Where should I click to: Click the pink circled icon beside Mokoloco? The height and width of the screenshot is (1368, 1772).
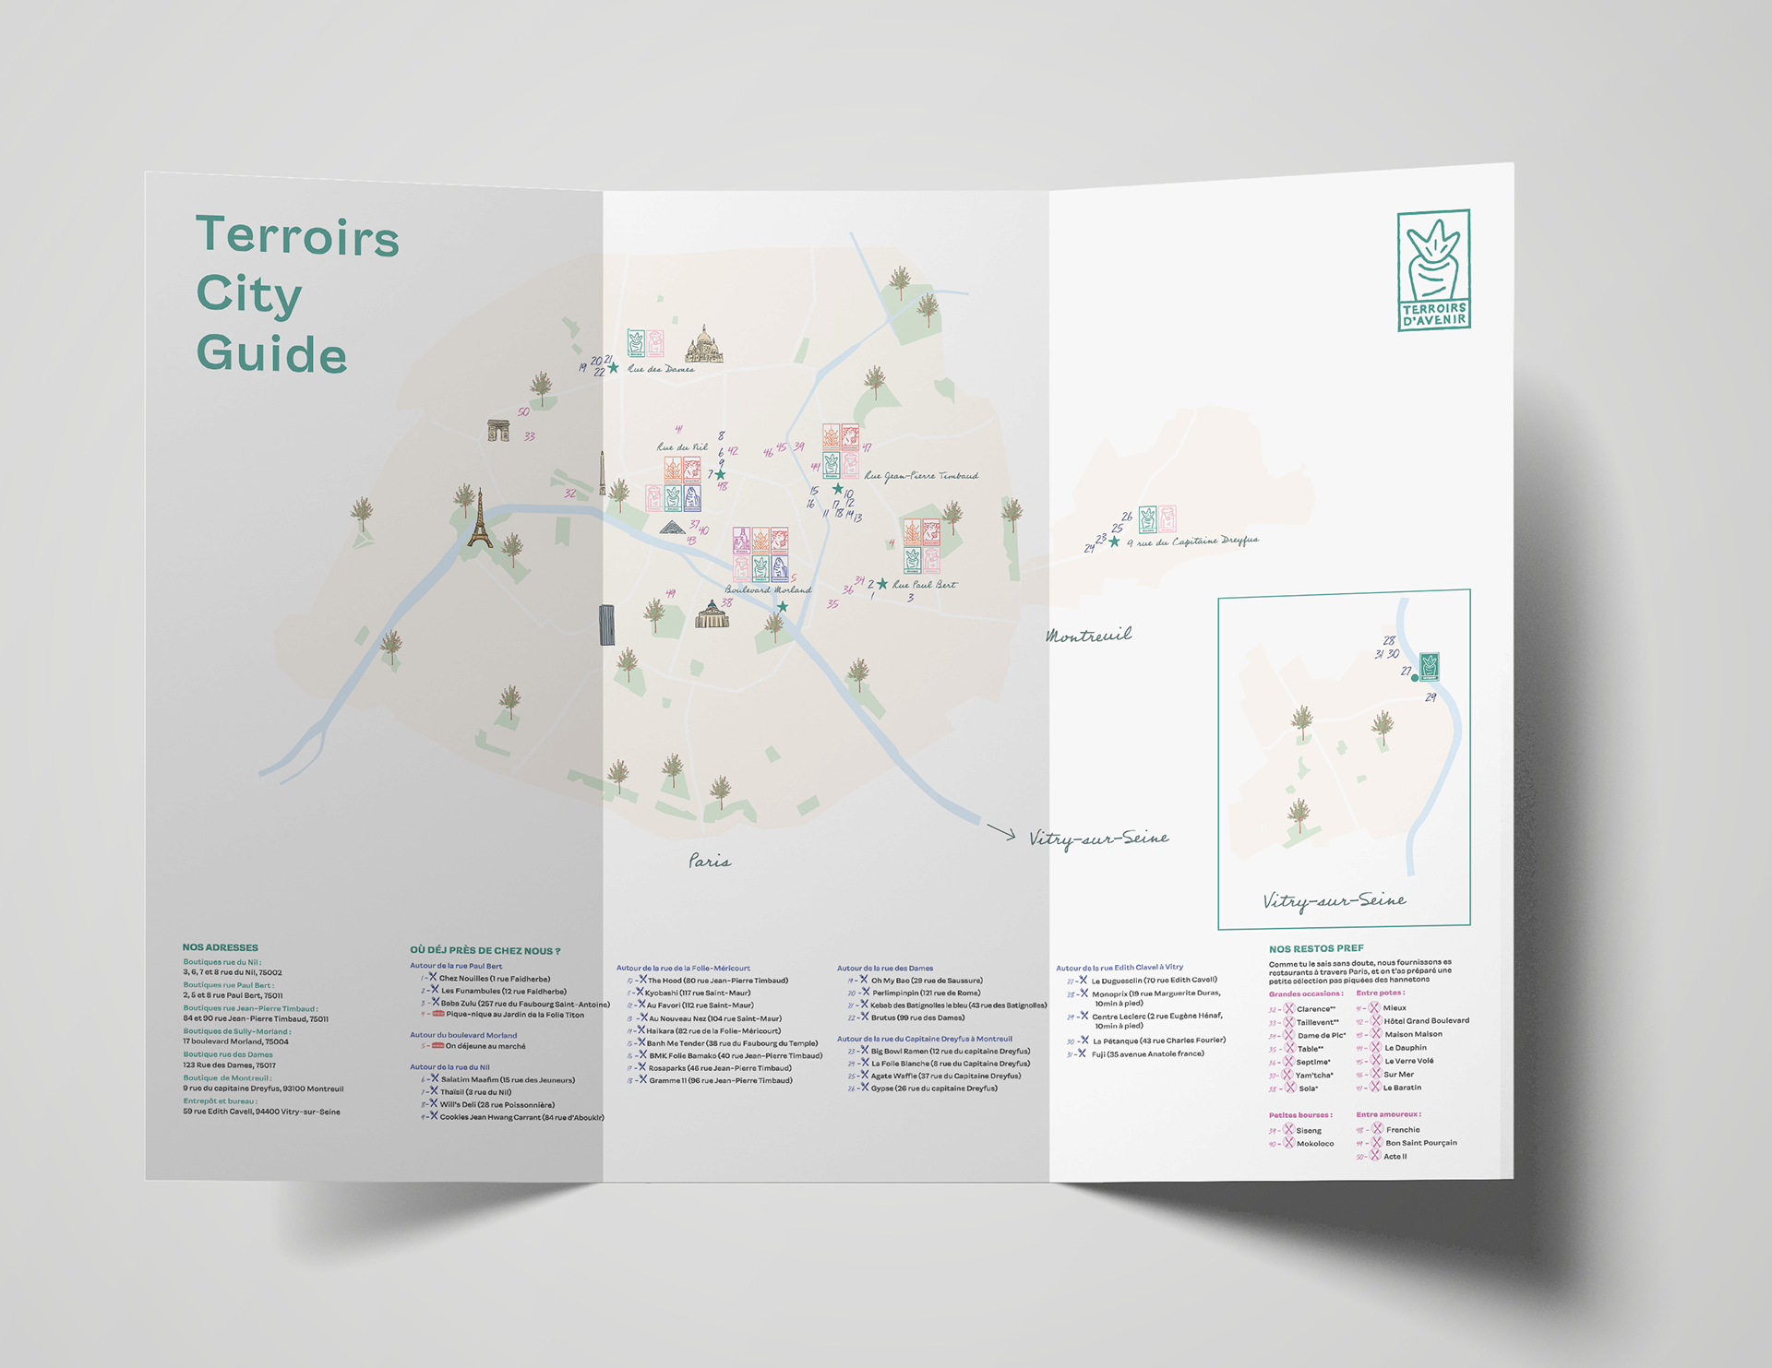(1289, 1143)
